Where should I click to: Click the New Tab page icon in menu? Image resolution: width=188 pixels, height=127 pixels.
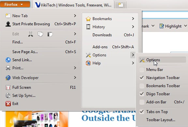point(8,16)
